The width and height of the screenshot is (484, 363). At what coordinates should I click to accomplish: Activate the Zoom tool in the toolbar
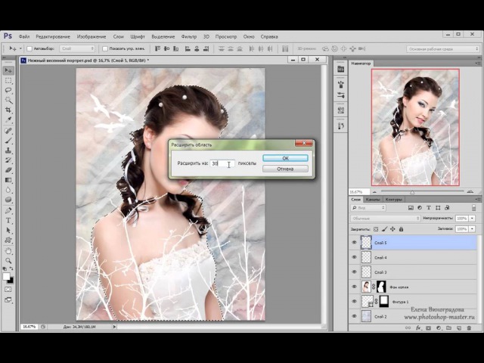9,259
